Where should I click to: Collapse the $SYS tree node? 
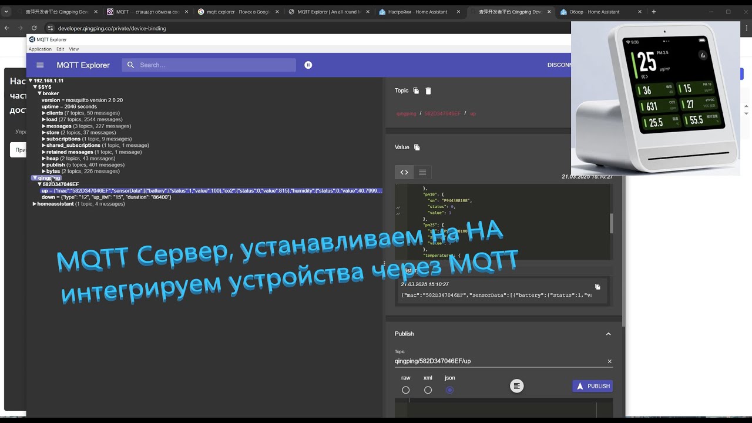coord(35,88)
